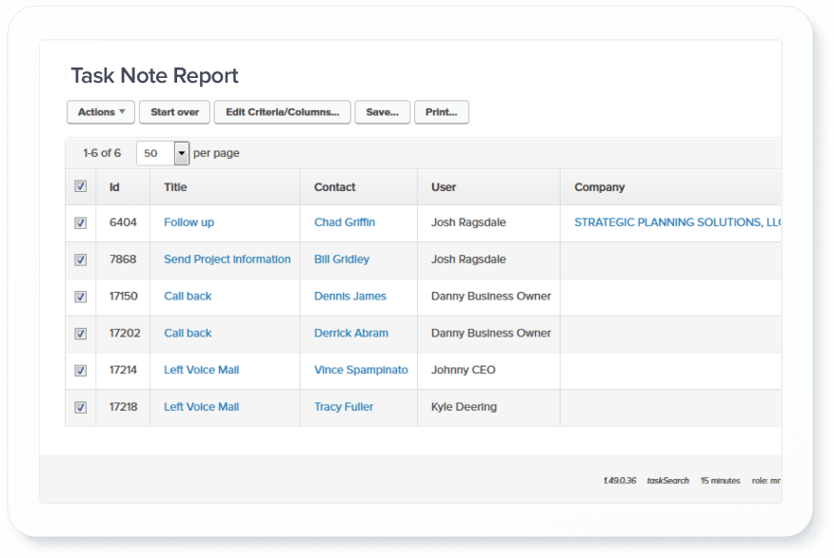Uncheck the checkbox for task 17214

click(x=80, y=371)
